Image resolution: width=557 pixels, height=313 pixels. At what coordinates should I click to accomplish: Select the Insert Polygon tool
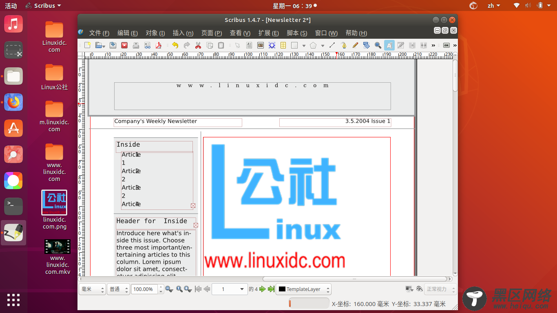313,45
